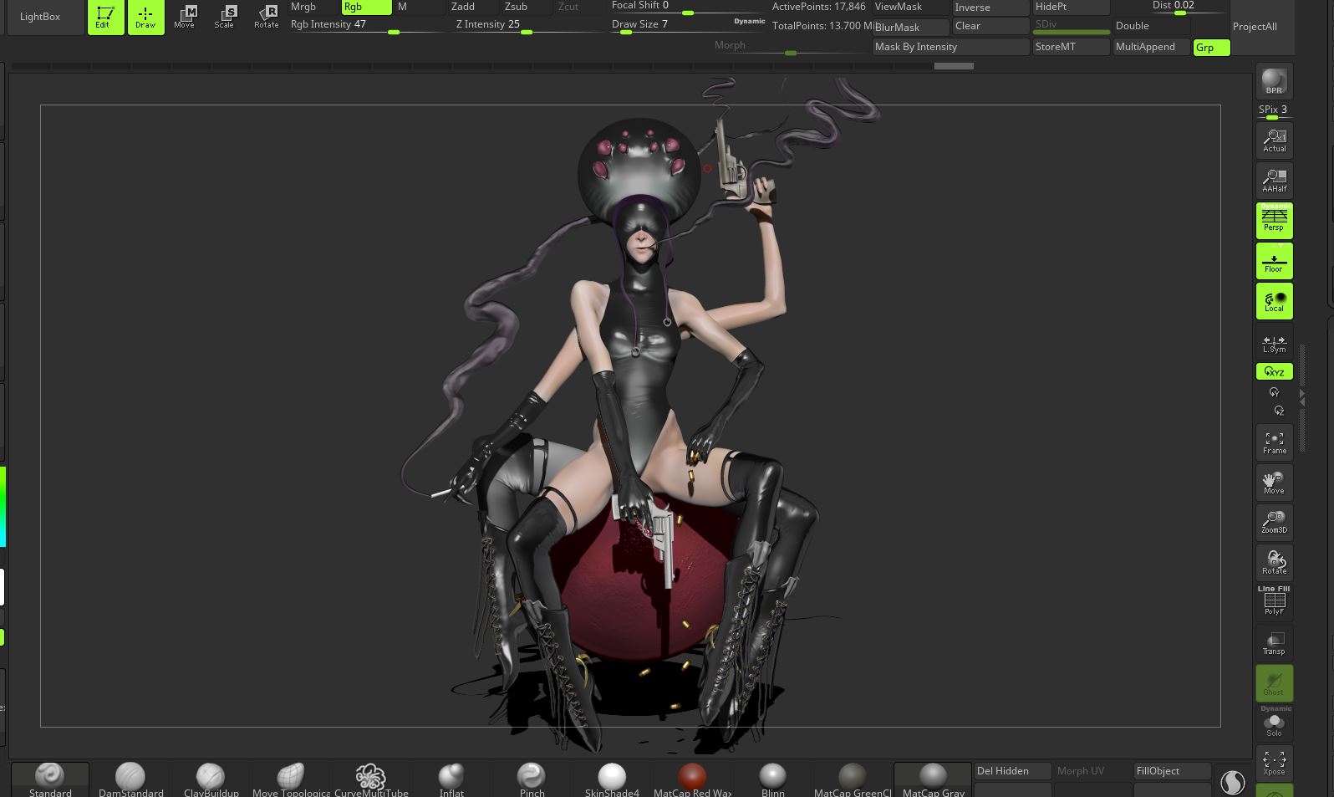Screen dimensions: 1334x797
Task: Toggle Transp transparency mode
Action: coord(1274,643)
